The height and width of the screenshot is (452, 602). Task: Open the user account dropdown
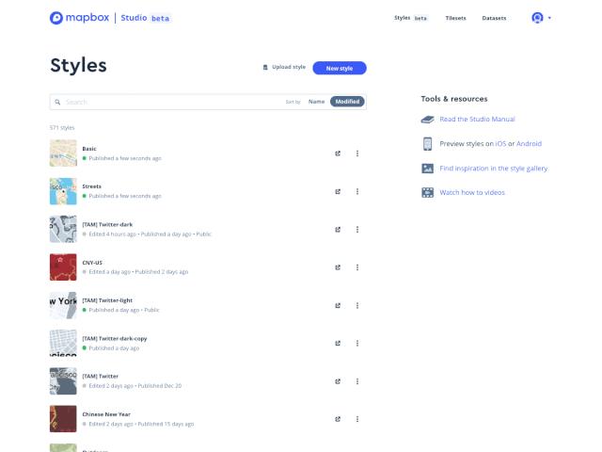coord(542,18)
